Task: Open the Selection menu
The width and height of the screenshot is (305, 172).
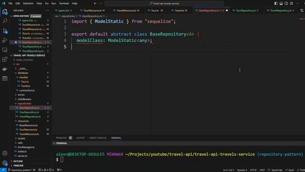Action: [x=28, y=3]
